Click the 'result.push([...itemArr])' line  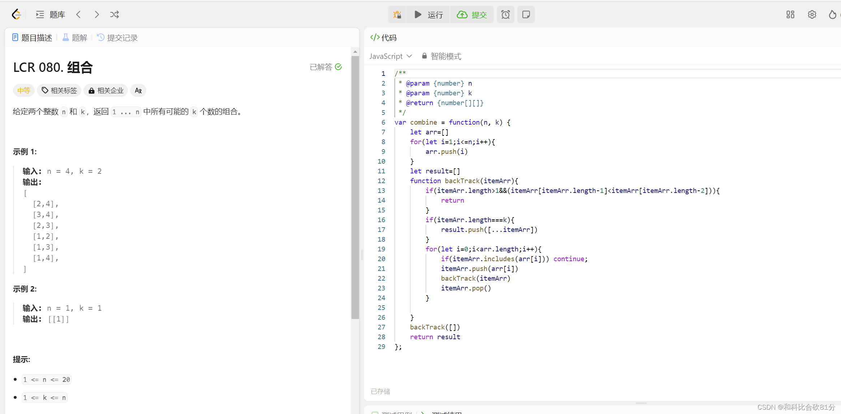(x=489, y=229)
